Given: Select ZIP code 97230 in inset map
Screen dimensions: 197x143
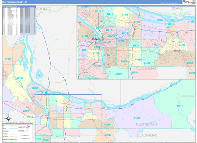Looking at the screenshot, I should (x=160, y=20).
